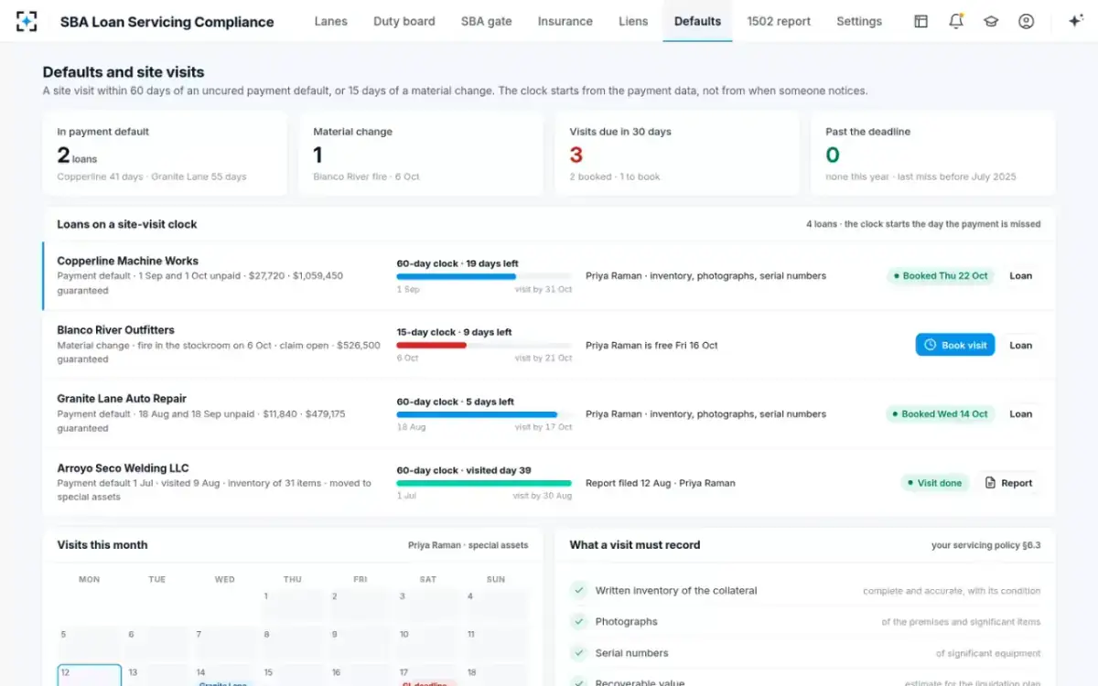Select the Defaults tab

pos(697,21)
